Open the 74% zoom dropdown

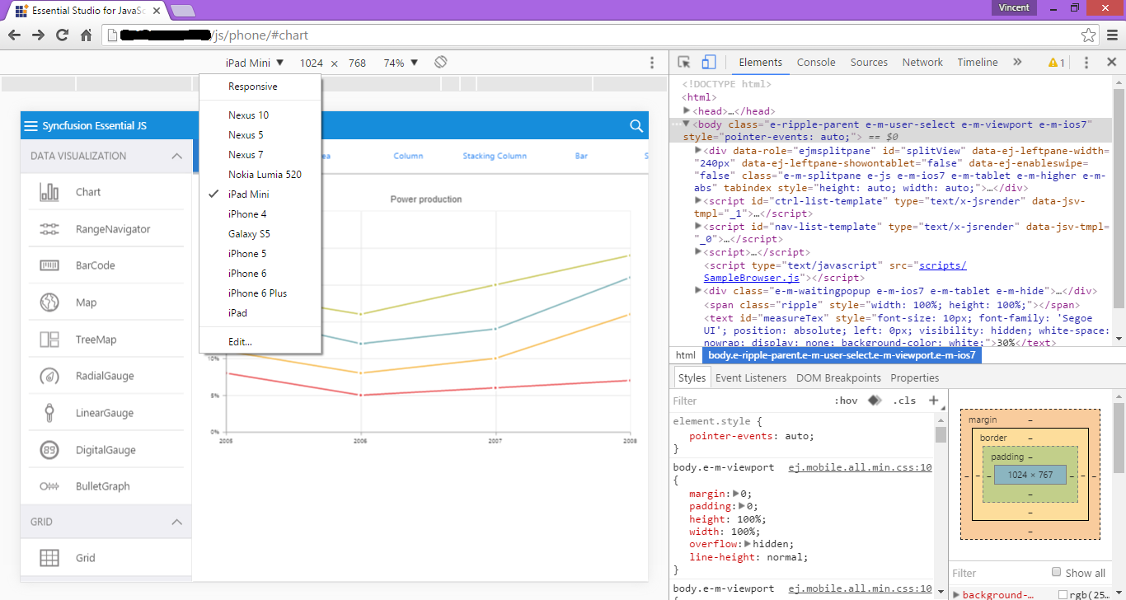[401, 63]
